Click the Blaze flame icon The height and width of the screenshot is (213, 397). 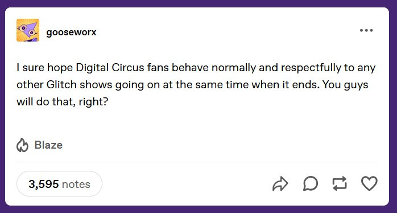pos(22,145)
